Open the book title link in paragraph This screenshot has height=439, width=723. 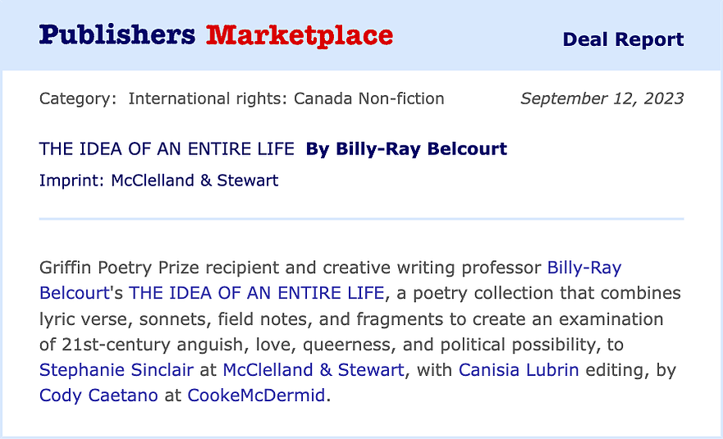pyautogui.click(x=256, y=293)
